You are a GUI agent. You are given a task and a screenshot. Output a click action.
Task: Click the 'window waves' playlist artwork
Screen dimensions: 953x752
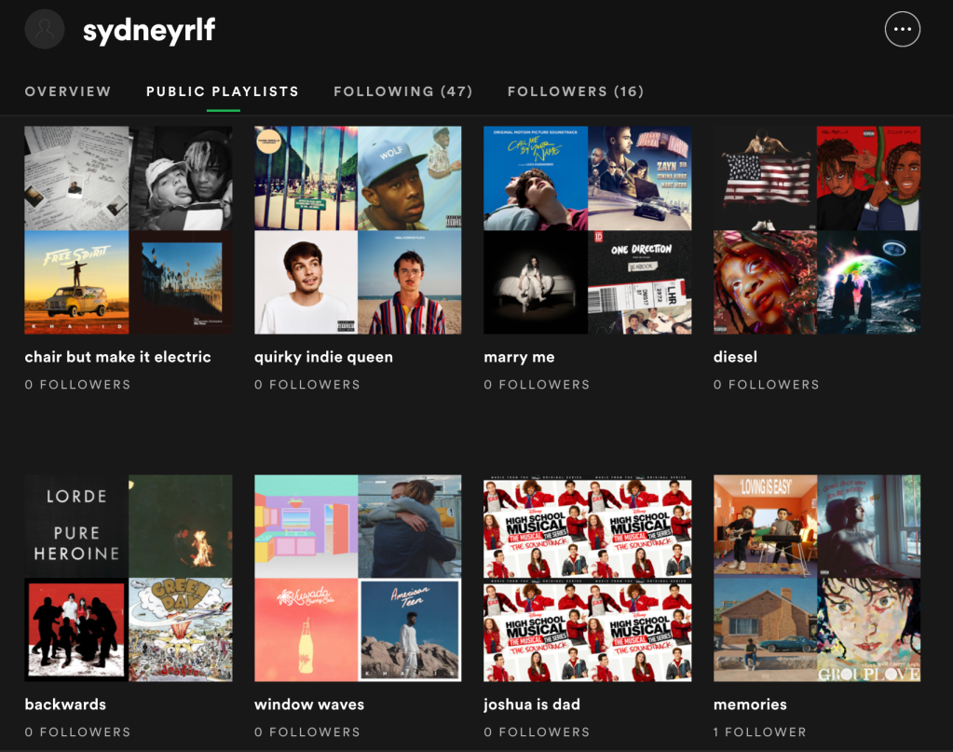point(358,578)
